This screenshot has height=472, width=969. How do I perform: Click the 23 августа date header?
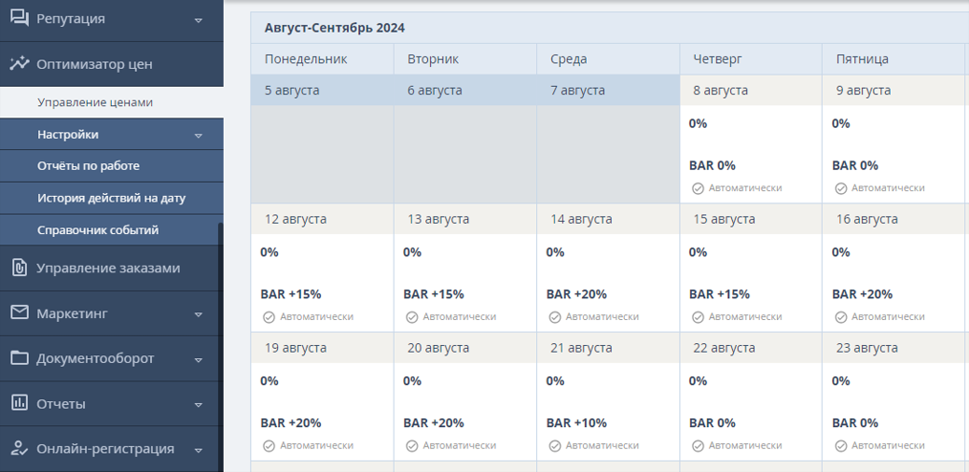click(x=894, y=348)
